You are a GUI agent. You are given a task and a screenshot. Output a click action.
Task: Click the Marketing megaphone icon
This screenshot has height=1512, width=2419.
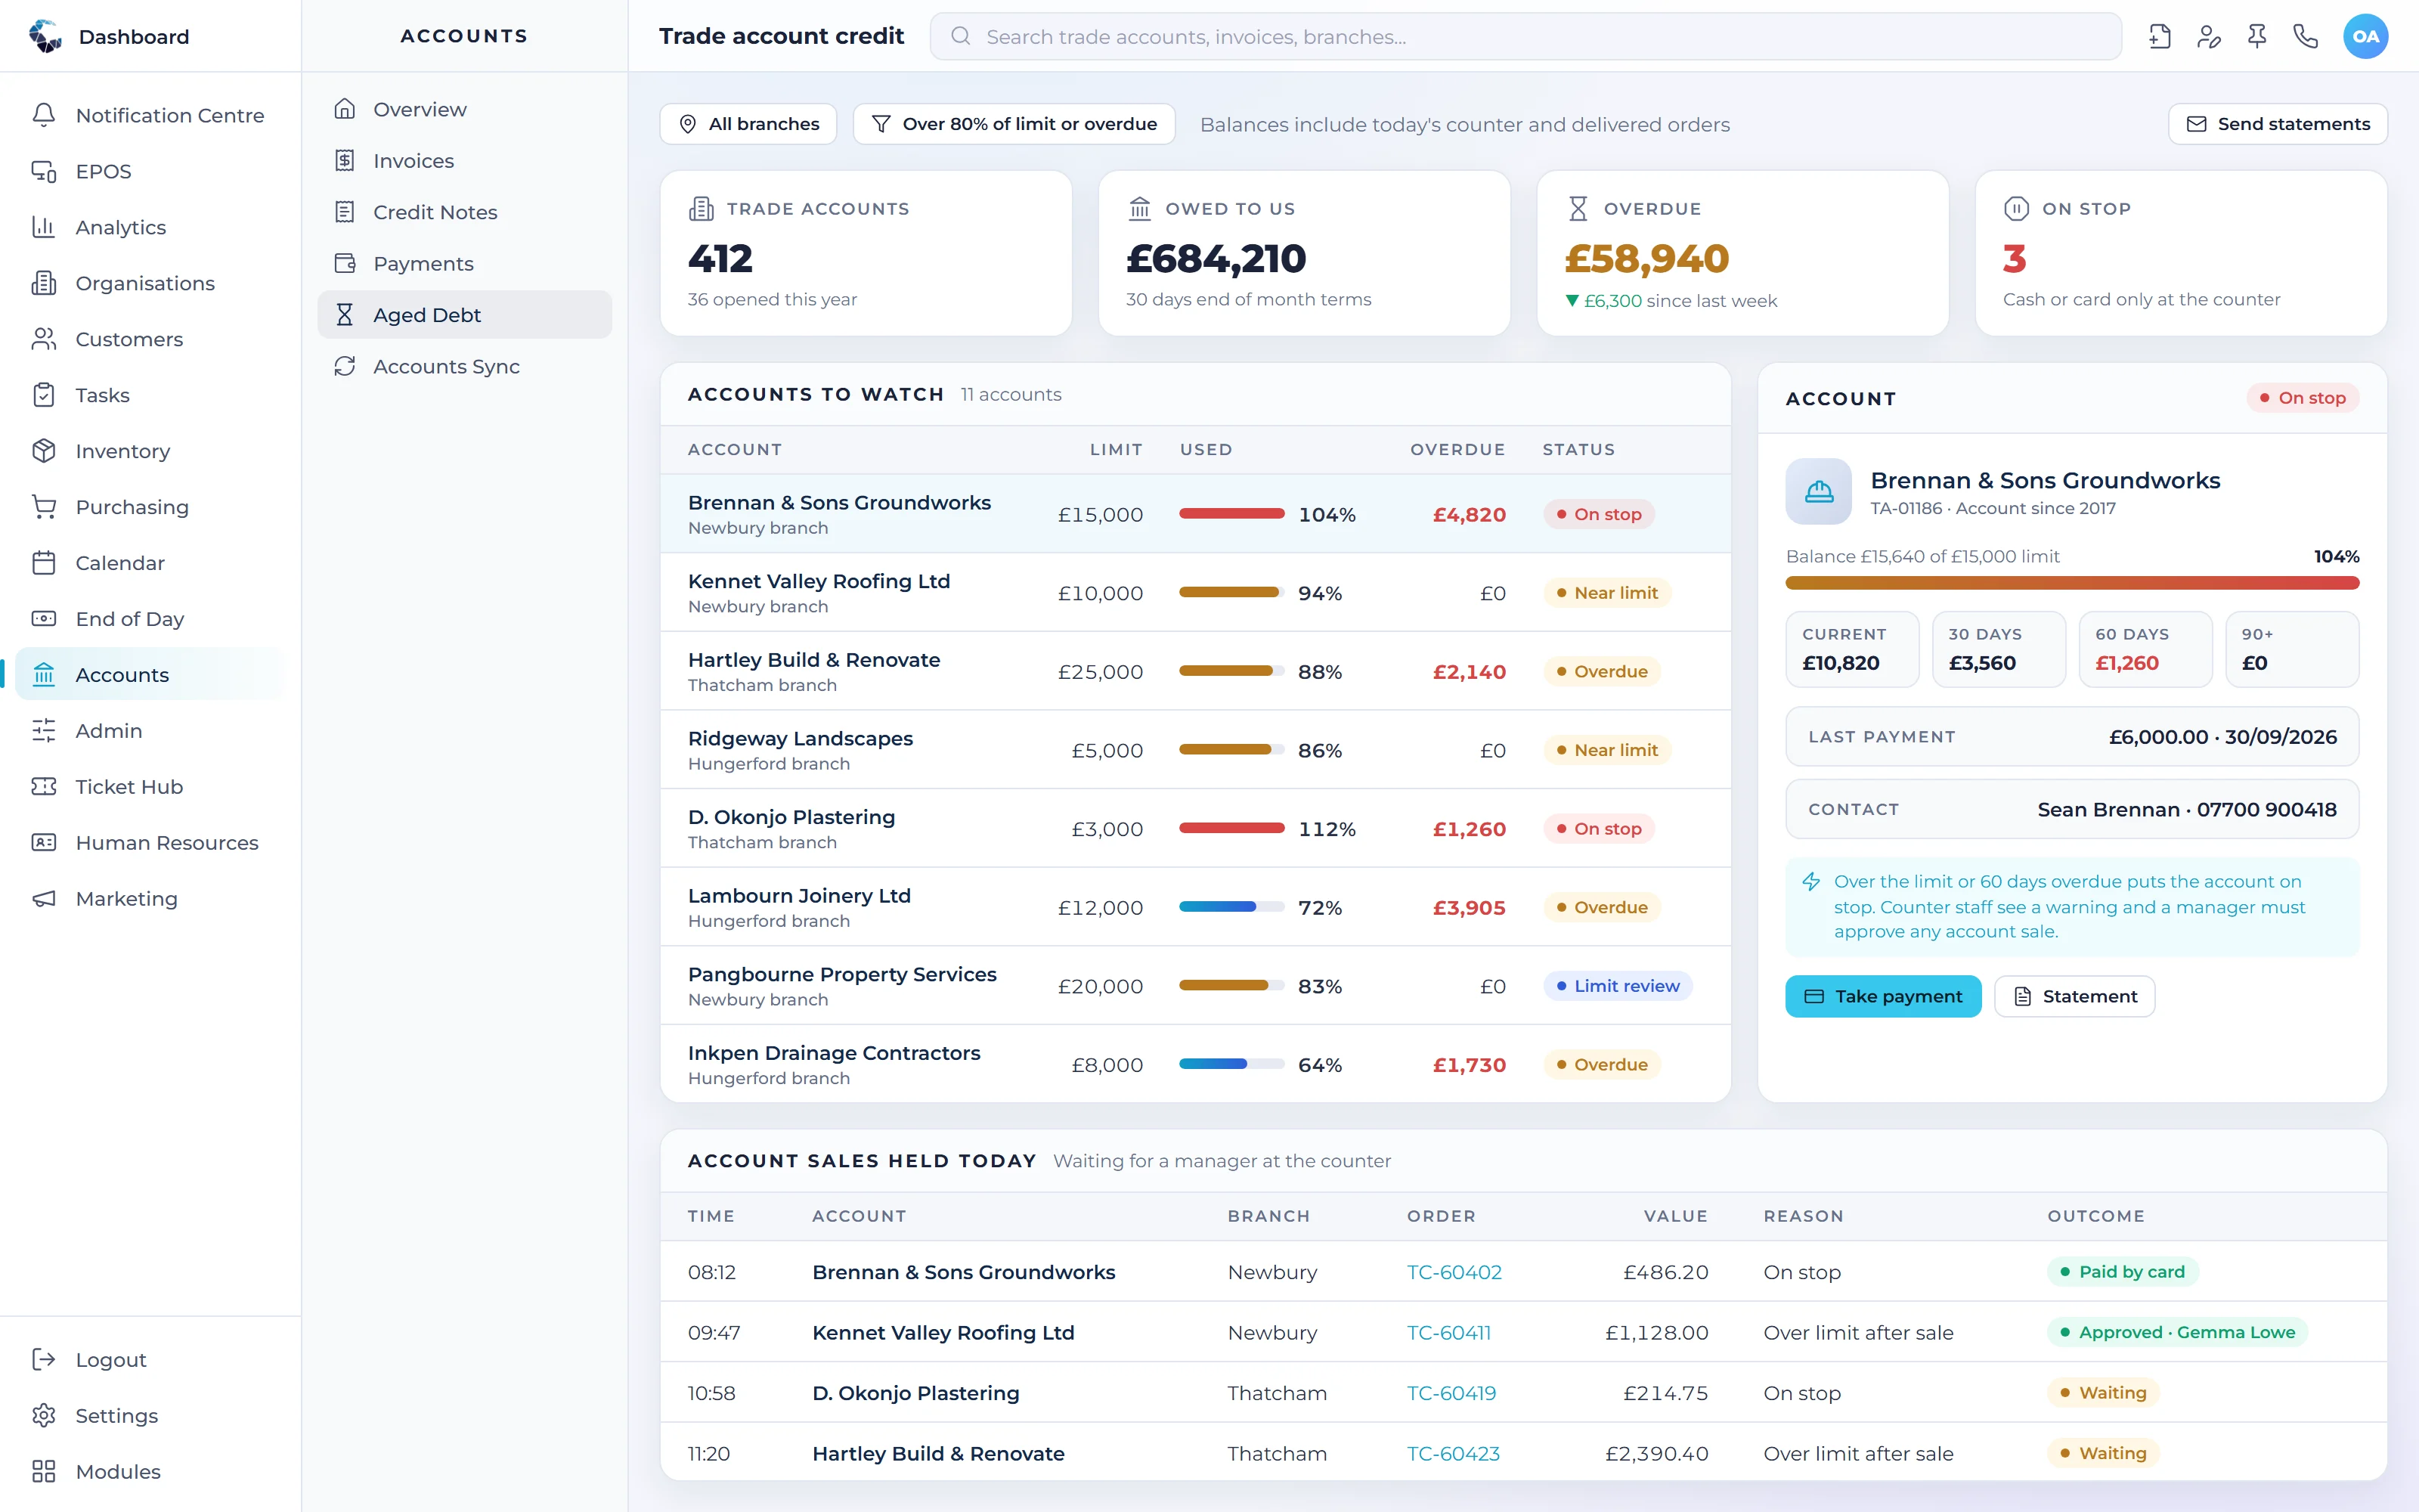click(43, 899)
